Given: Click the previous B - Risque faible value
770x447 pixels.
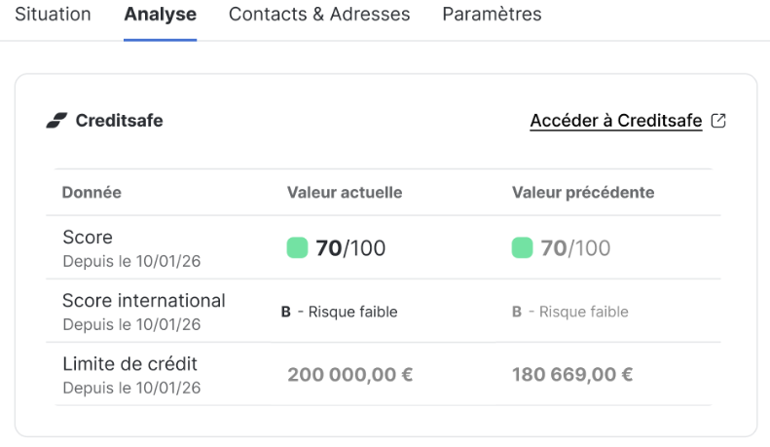Looking at the screenshot, I should 570,312.
